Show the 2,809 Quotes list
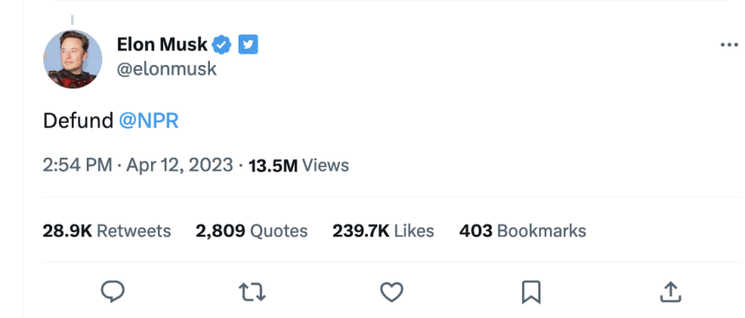Viewport: 745px width, 318px height. tap(252, 230)
